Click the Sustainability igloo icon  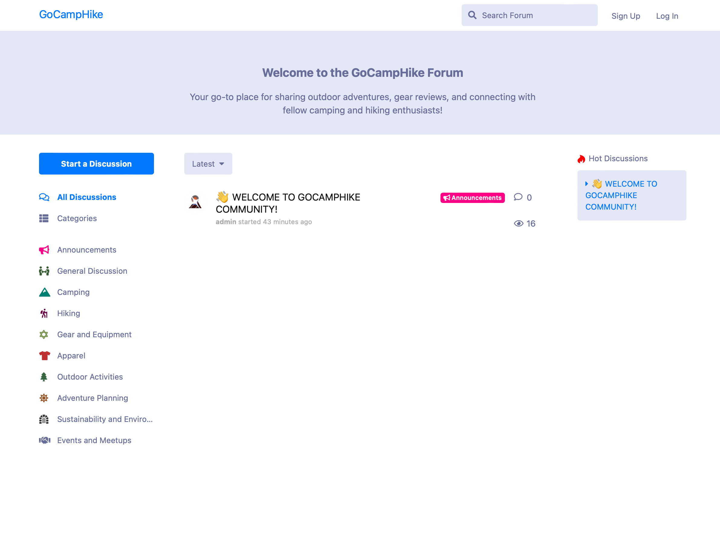click(x=44, y=419)
